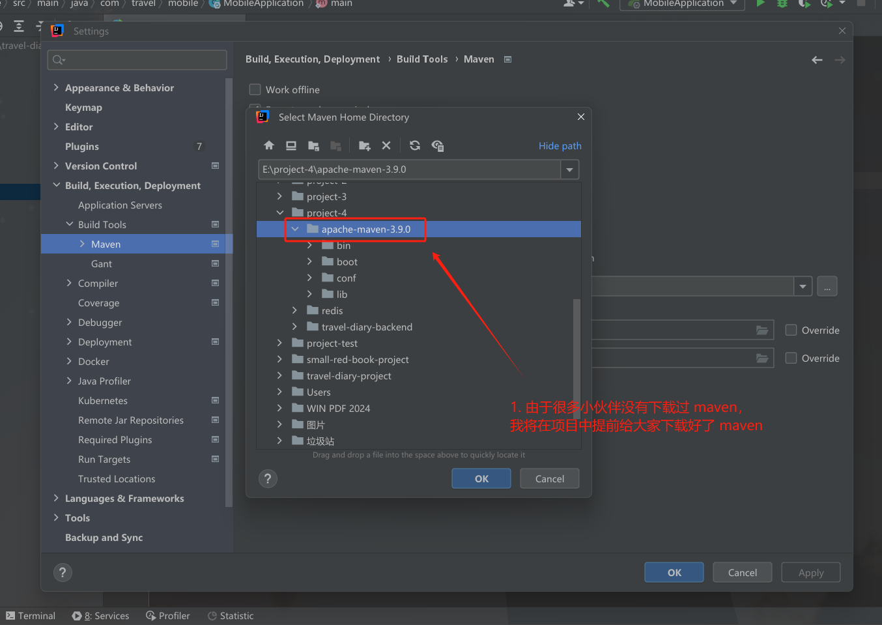Click OK in the Settings window
This screenshot has width=882, height=625.
(674, 572)
